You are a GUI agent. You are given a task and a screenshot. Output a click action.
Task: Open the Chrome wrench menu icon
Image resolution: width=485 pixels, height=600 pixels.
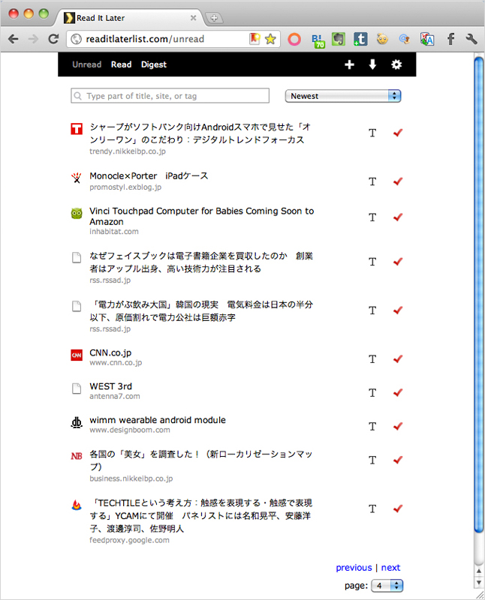(472, 39)
